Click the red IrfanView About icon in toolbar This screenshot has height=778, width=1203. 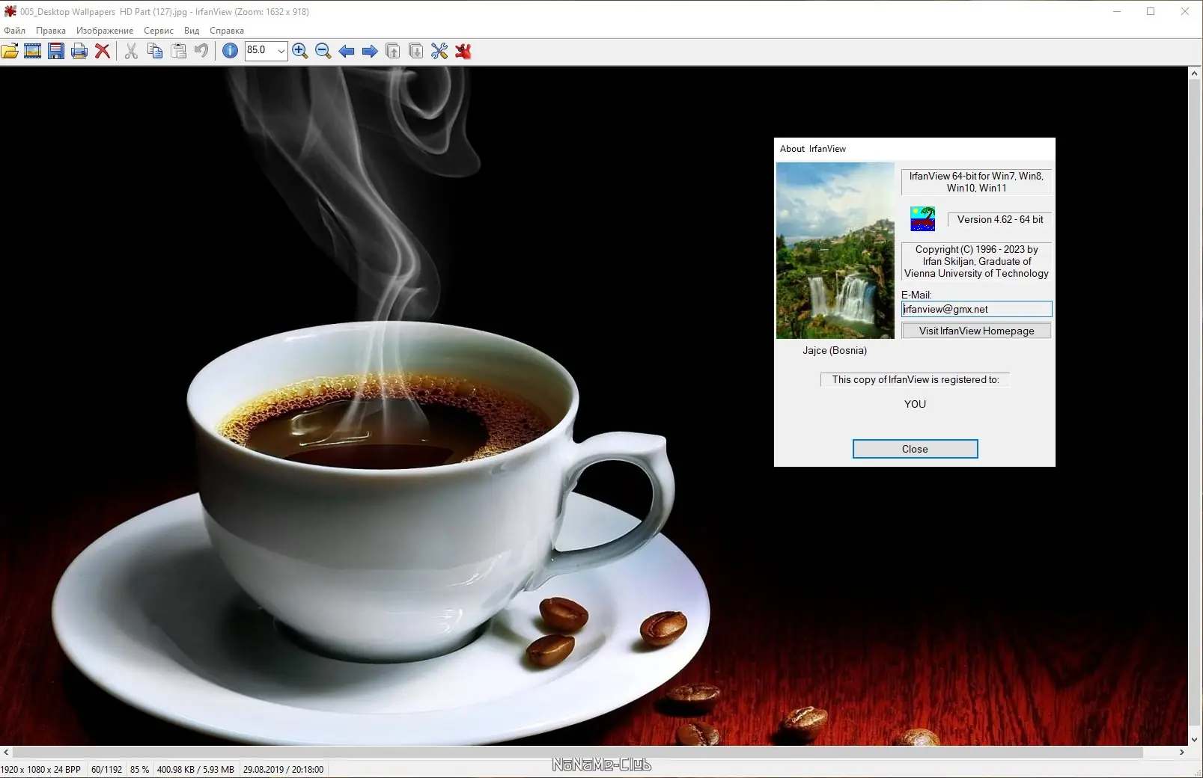coord(463,51)
